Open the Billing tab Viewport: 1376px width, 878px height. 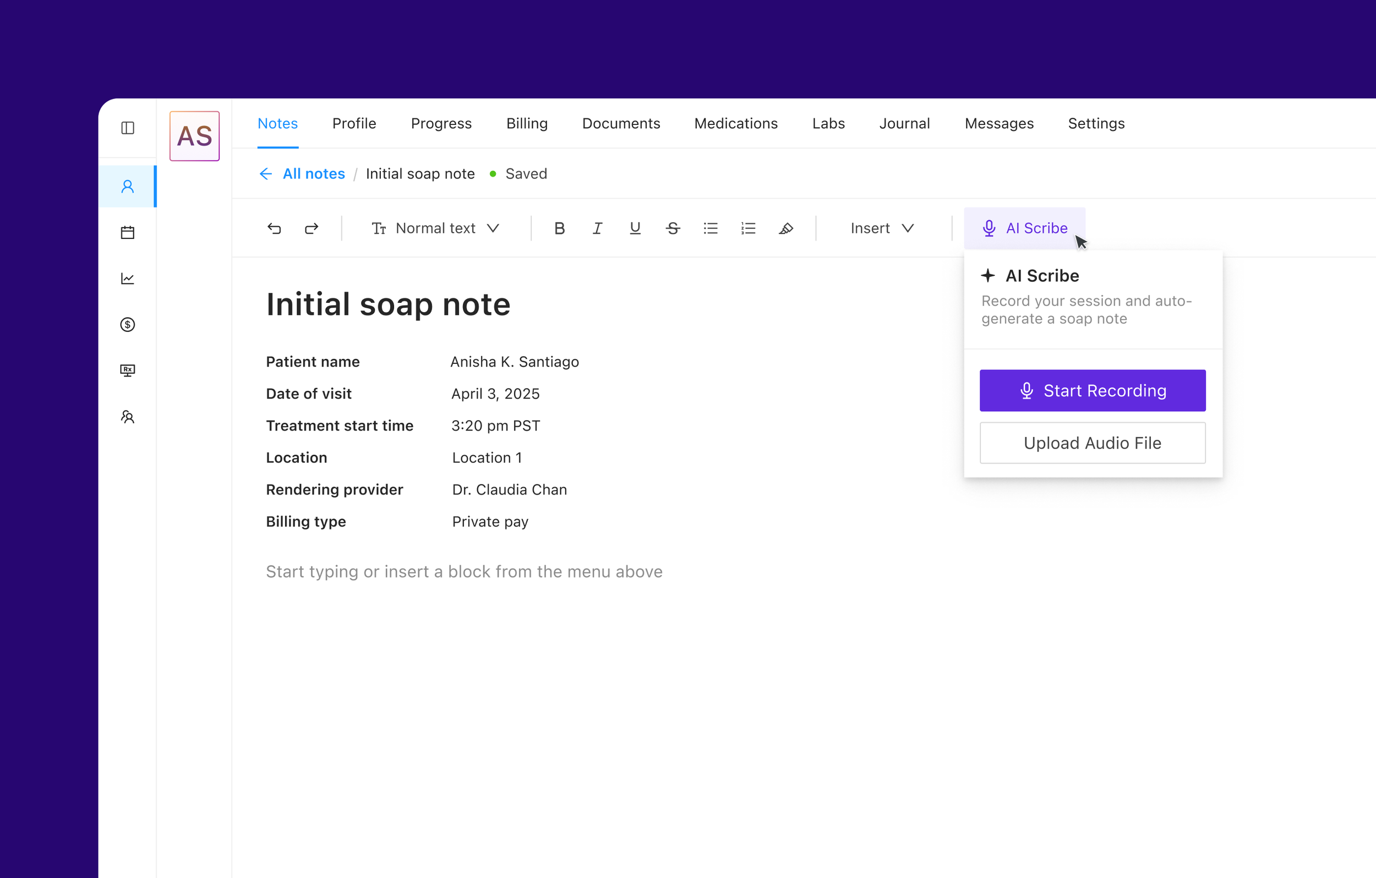pos(526,123)
